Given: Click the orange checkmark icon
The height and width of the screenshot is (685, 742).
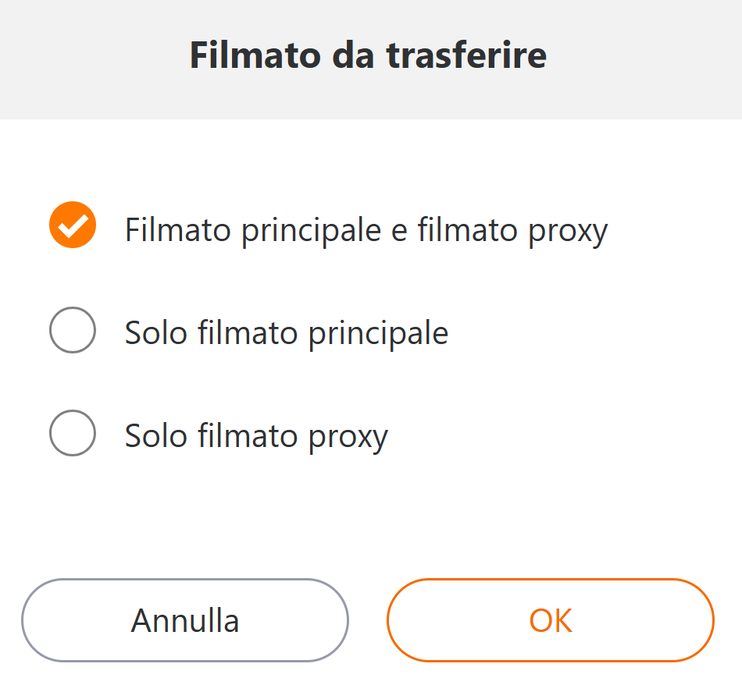Looking at the screenshot, I should pos(73,225).
